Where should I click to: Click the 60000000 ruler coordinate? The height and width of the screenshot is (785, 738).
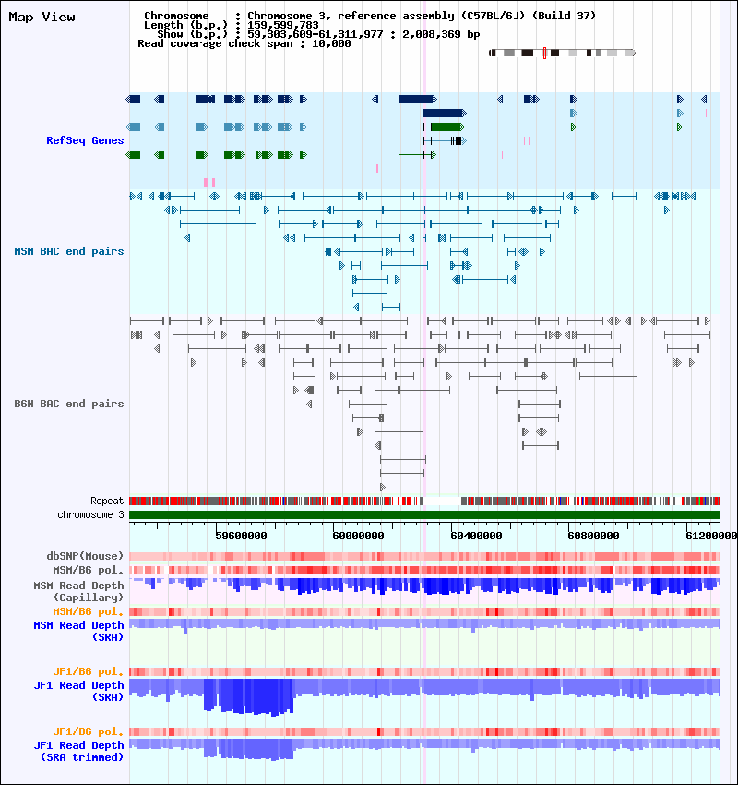click(358, 536)
